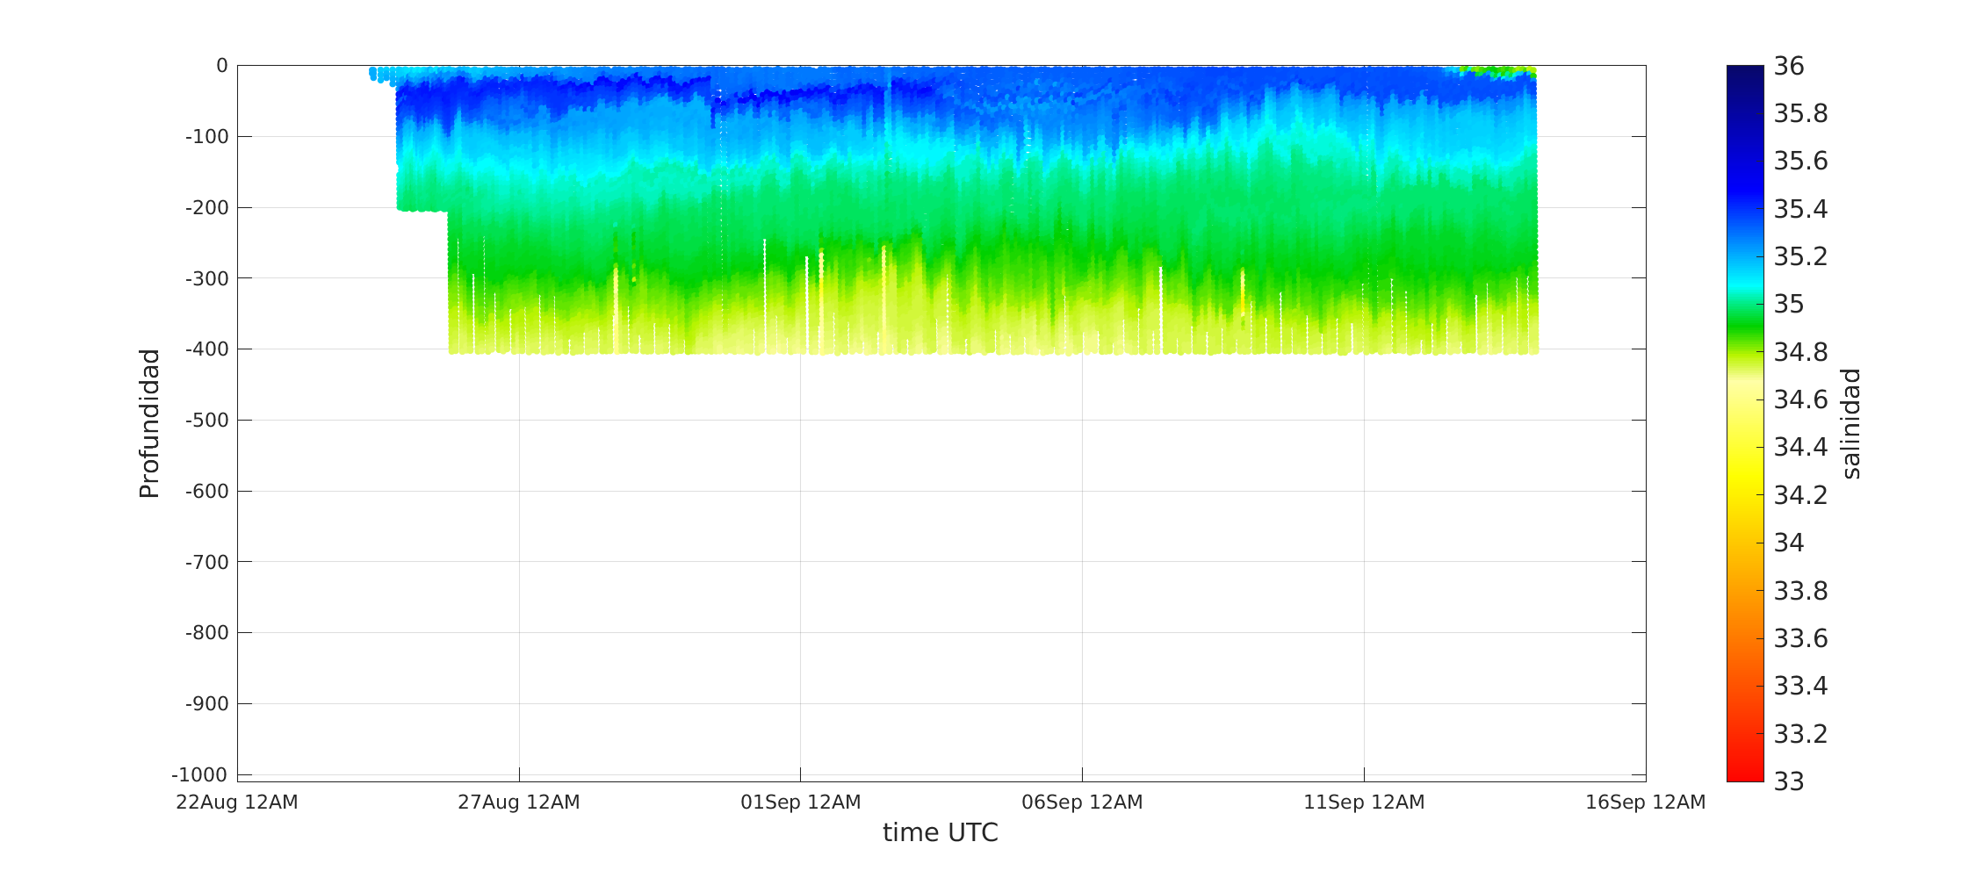Click the '16Sep 12AM' time tick label
Screen dimensions: 1976x878
1645,802
